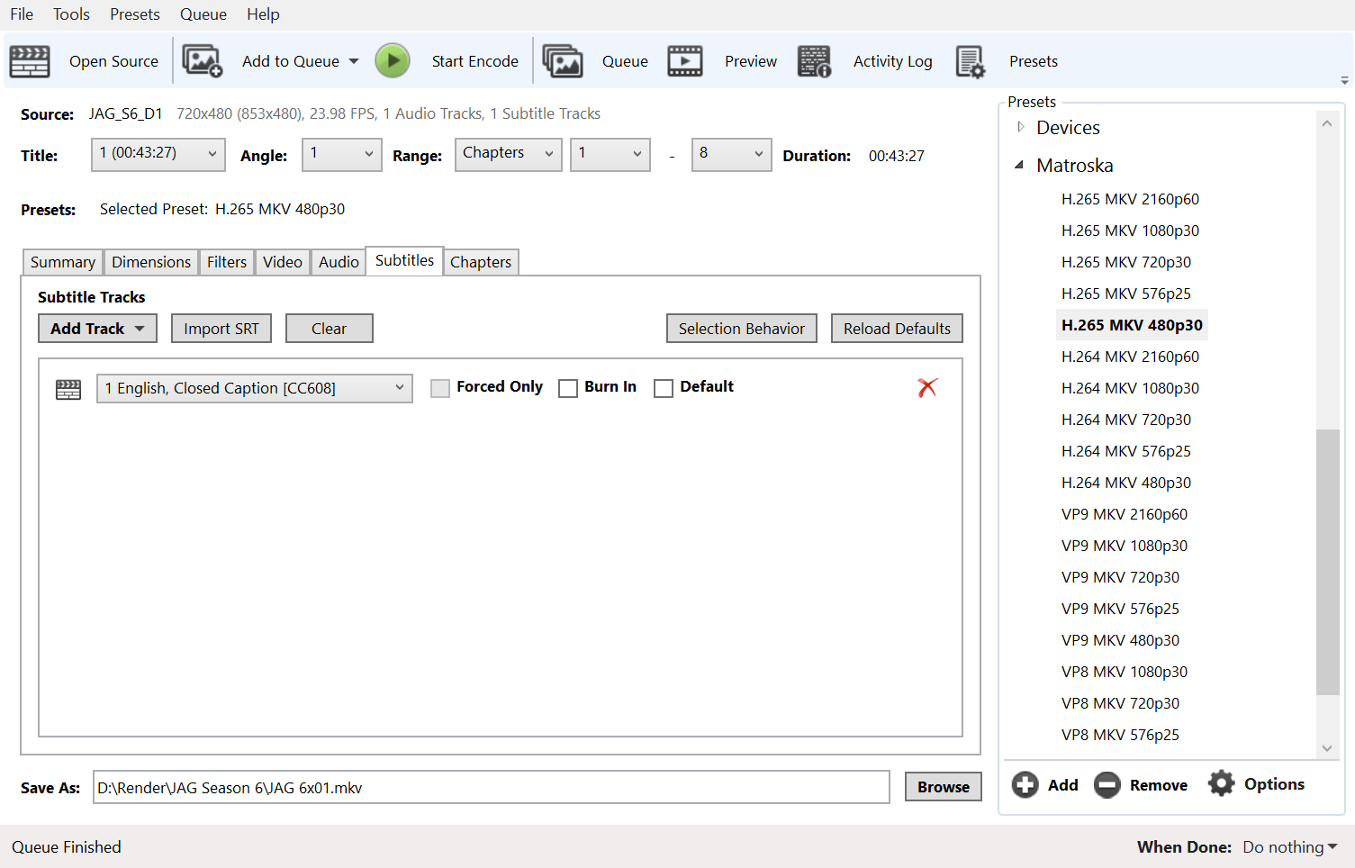Click the Import SRT button
This screenshot has width=1355, height=868.
(221, 329)
